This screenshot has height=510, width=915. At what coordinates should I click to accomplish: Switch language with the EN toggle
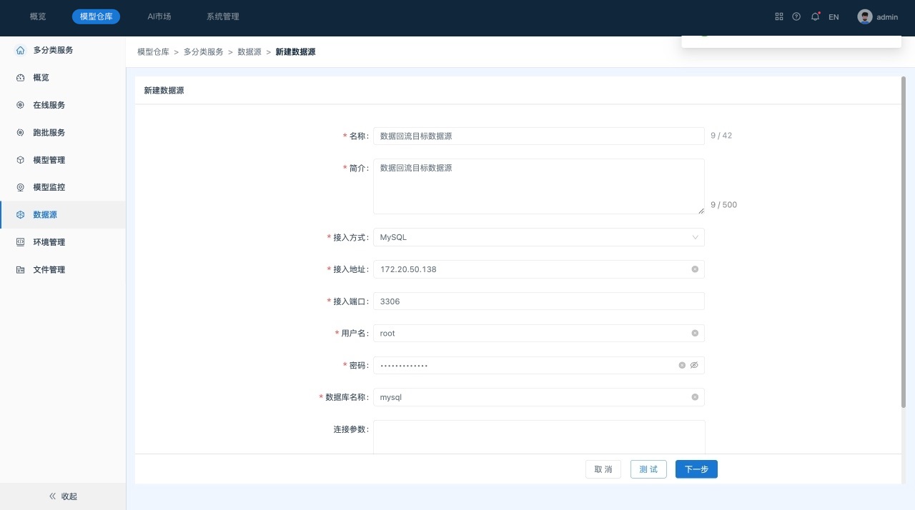[834, 17]
